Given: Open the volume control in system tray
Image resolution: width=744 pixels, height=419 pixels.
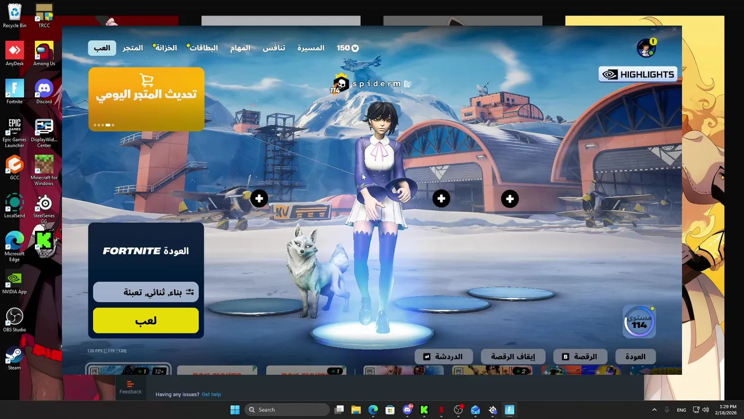Looking at the screenshot, I should pos(706,410).
